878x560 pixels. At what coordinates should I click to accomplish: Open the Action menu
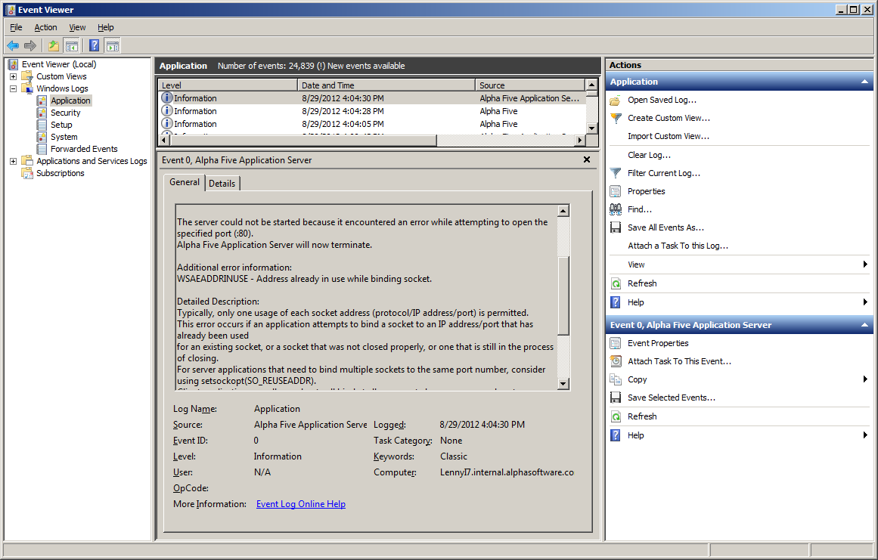[x=45, y=27]
